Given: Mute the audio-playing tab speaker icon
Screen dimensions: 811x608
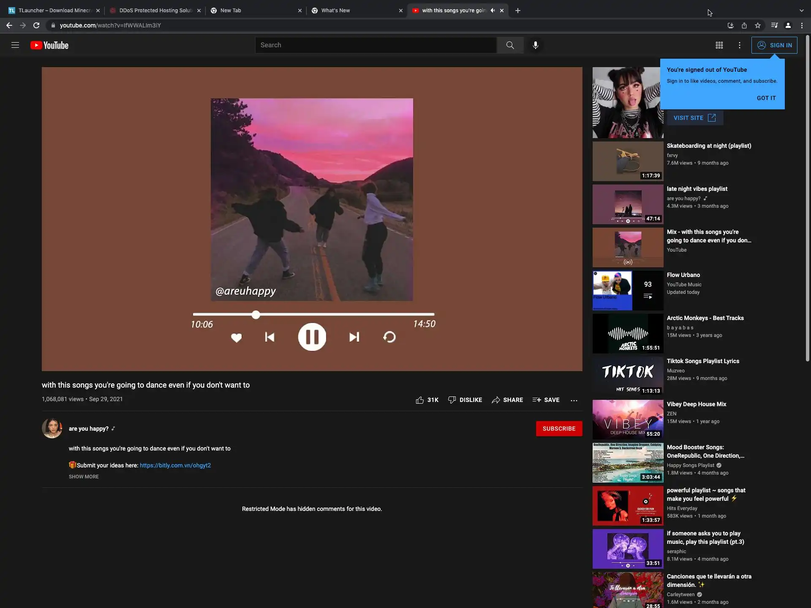Looking at the screenshot, I should coord(493,11).
